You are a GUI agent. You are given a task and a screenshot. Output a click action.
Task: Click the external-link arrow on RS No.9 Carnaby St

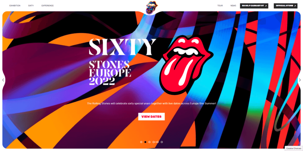(x=266, y=6)
